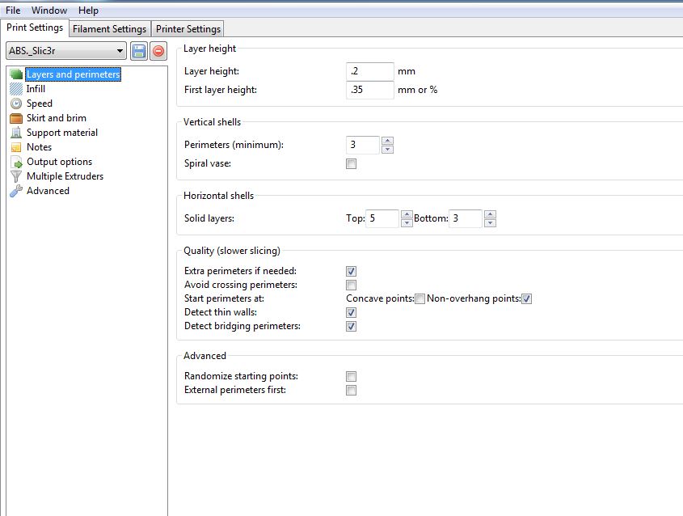Open the Window menu
Image resolution: width=683 pixels, height=516 pixels.
pyautogui.click(x=49, y=11)
